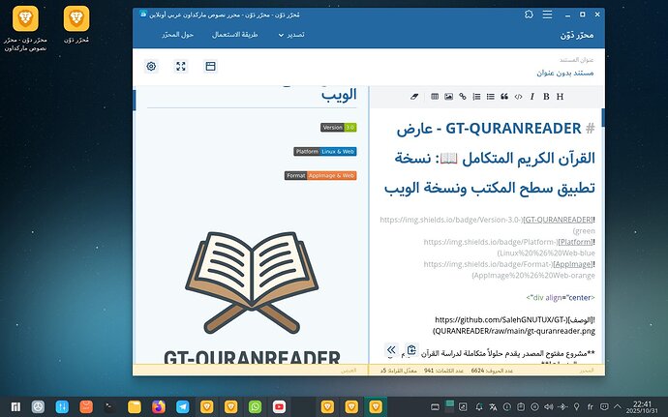Collapse the panel with the double-chevron icon

tap(391, 350)
